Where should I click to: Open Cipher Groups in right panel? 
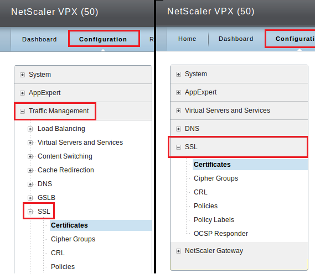point(216,178)
